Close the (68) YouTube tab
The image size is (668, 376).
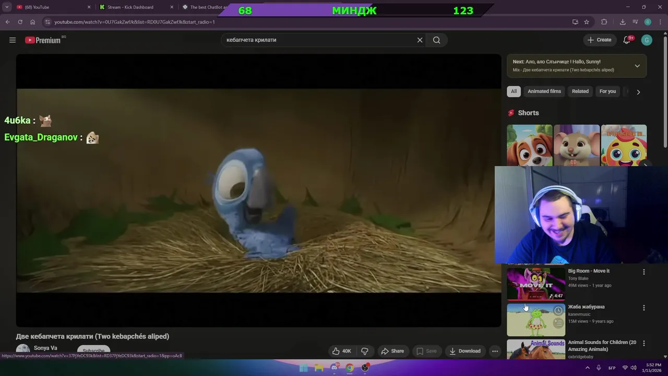89,7
